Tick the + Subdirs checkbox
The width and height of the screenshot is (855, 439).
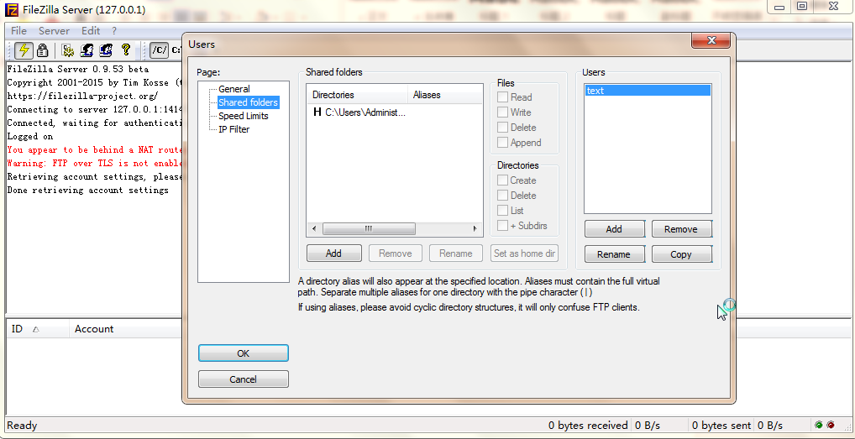pyautogui.click(x=503, y=226)
